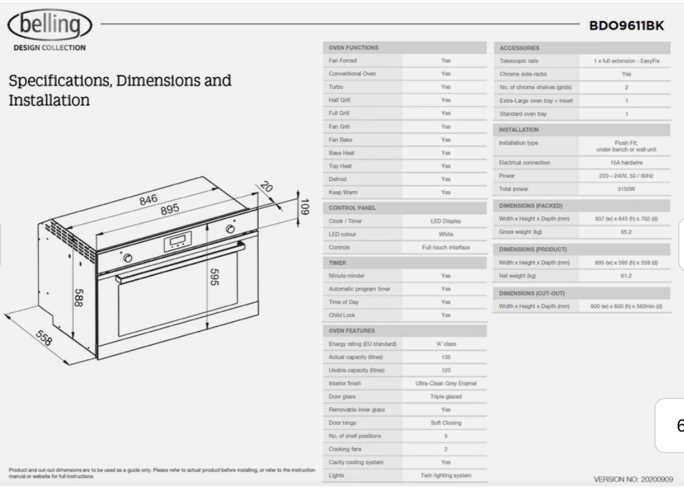Click the DIMENSIONS (PACKED) section header
This screenshot has height=489, width=684.
tap(582, 206)
